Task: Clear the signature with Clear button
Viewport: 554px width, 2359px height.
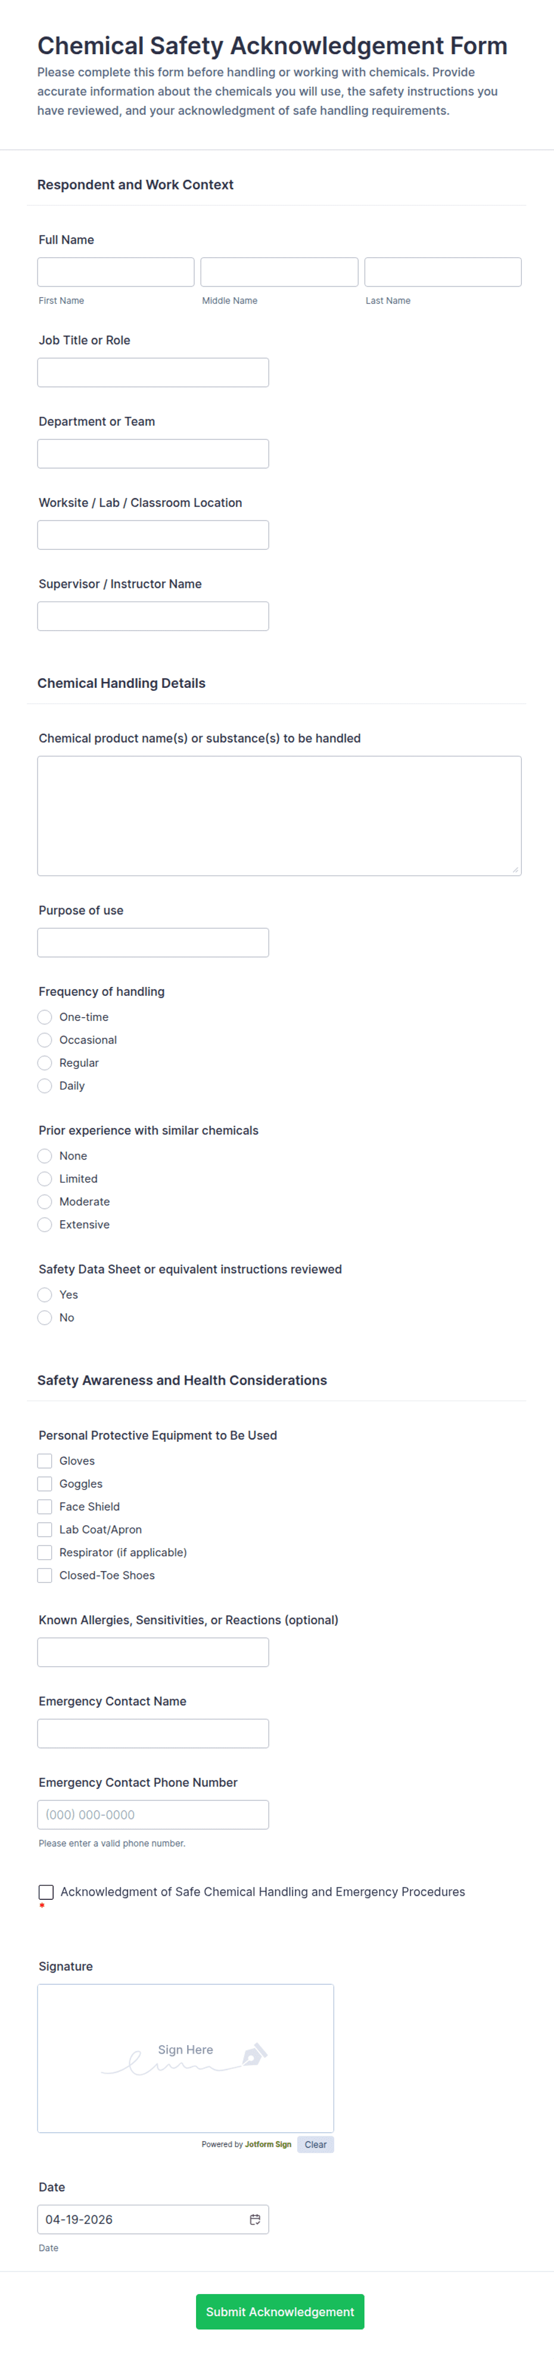Action: 315,2145
